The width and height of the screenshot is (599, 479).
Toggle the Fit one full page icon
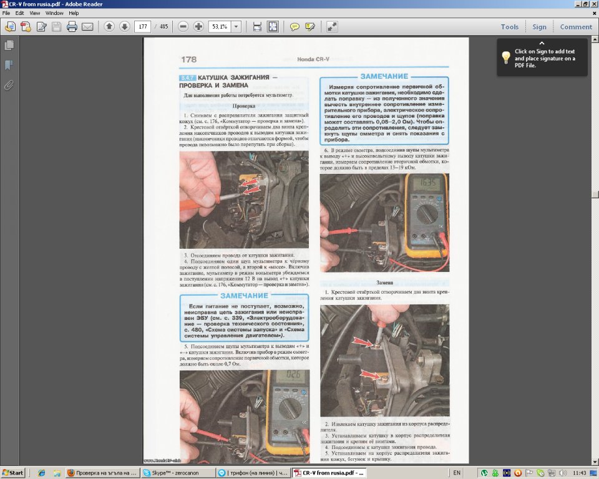(273, 27)
